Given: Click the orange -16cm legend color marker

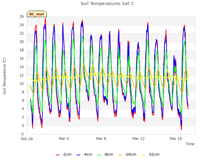Looking at the screenshot, I should coord(120,155).
